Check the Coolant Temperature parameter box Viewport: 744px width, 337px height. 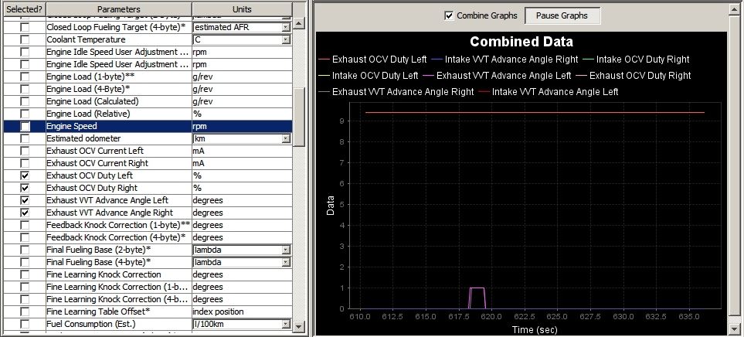click(25, 39)
